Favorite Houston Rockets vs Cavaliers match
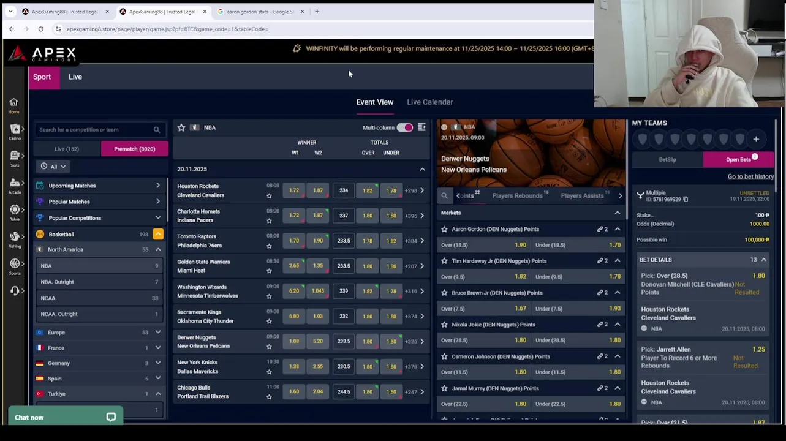Image resolution: width=786 pixels, height=441 pixels. (x=269, y=196)
